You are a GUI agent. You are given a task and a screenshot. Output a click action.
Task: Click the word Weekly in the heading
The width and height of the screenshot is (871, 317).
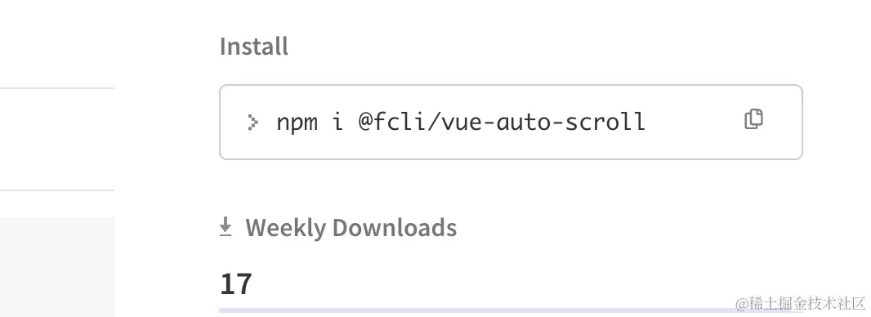285,228
